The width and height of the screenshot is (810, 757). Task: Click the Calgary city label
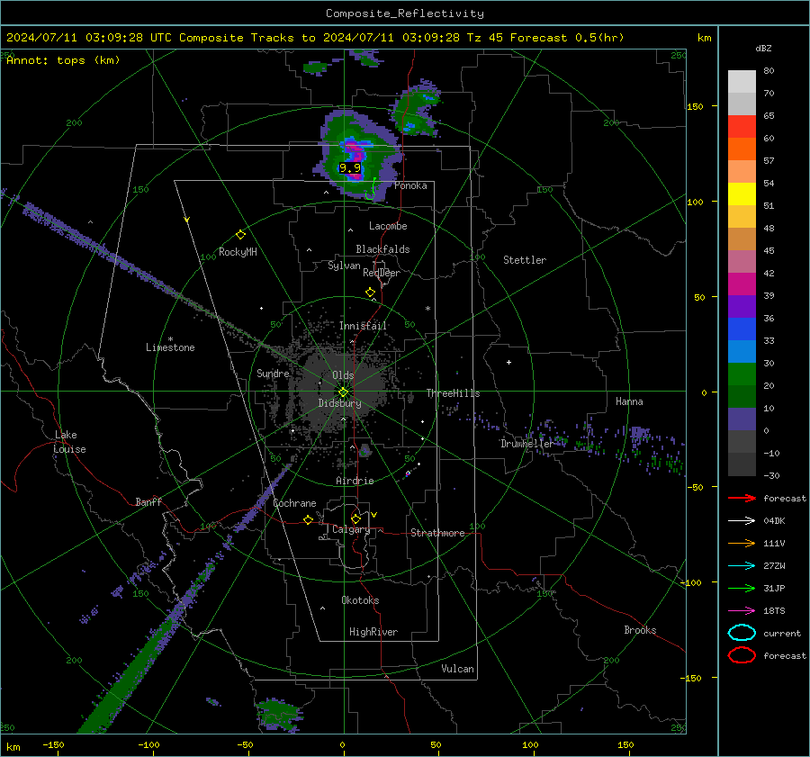(x=351, y=529)
